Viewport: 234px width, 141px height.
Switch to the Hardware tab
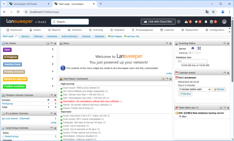(52, 36)
